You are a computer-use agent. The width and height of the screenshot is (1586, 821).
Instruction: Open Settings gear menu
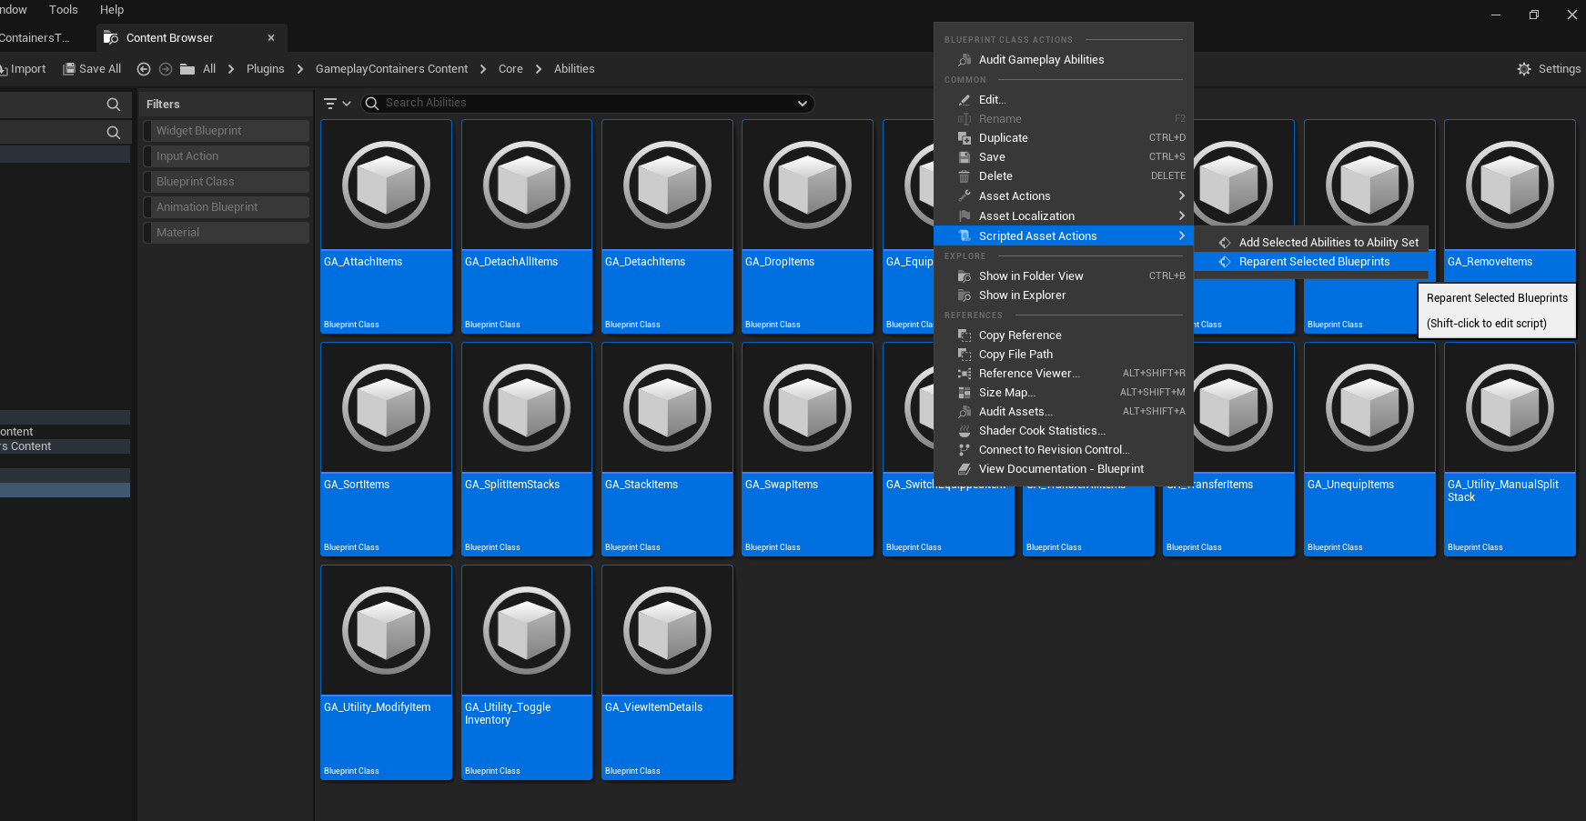[1548, 69]
